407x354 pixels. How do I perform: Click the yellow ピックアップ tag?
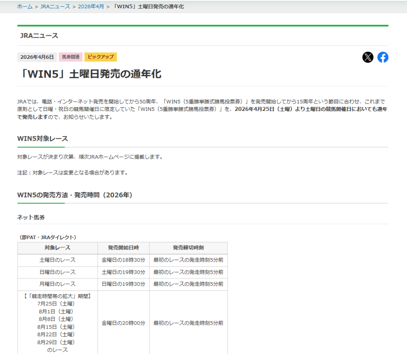point(101,57)
